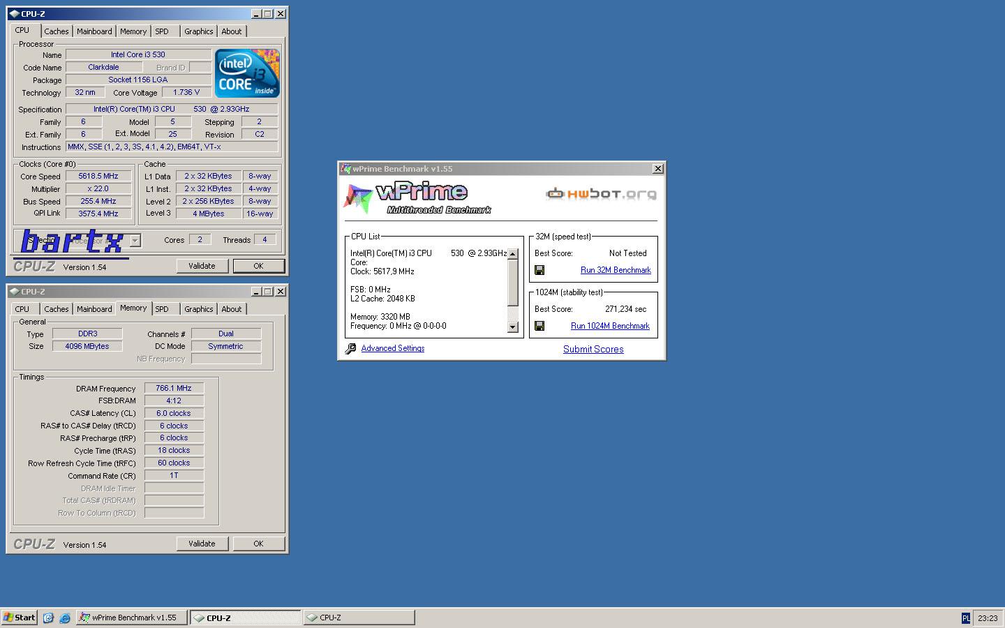Minimize the top CPU-Z window
The image size is (1005, 628).
(256, 14)
